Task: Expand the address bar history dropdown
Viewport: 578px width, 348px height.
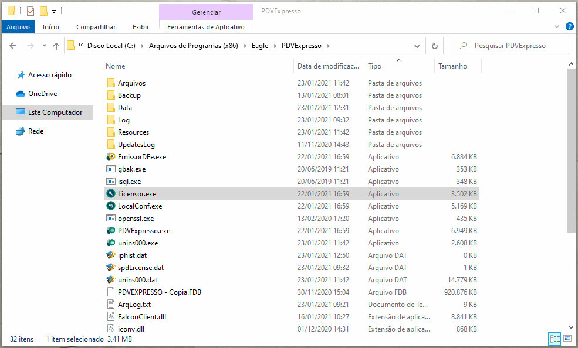Action: (417, 46)
